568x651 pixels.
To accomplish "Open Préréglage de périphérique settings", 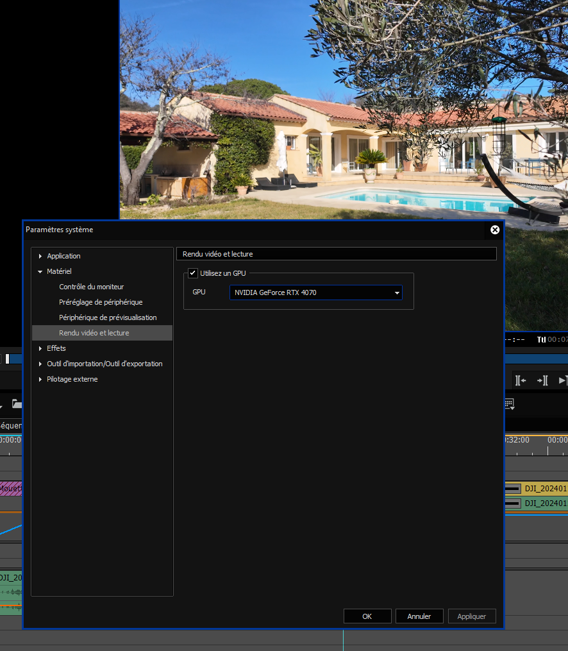I will pos(101,302).
